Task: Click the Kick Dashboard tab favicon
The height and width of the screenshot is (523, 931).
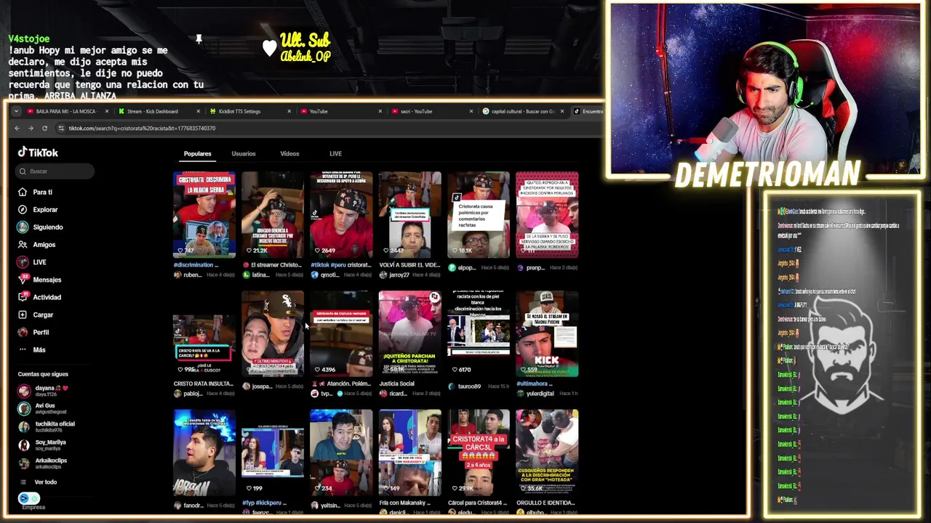Action: pyautogui.click(x=121, y=111)
